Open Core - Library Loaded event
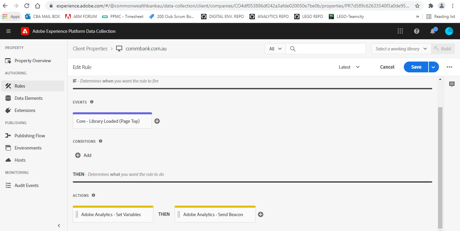Image resolution: width=460 pixels, height=231 pixels. pyautogui.click(x=112, y=120)
